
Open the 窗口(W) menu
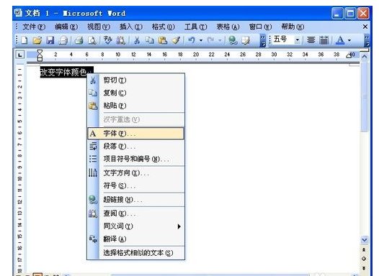(260, 27)
